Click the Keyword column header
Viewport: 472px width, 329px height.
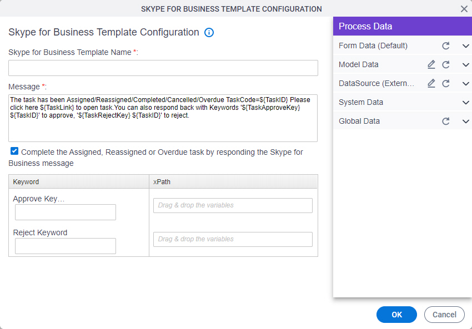tap(79, 181)
